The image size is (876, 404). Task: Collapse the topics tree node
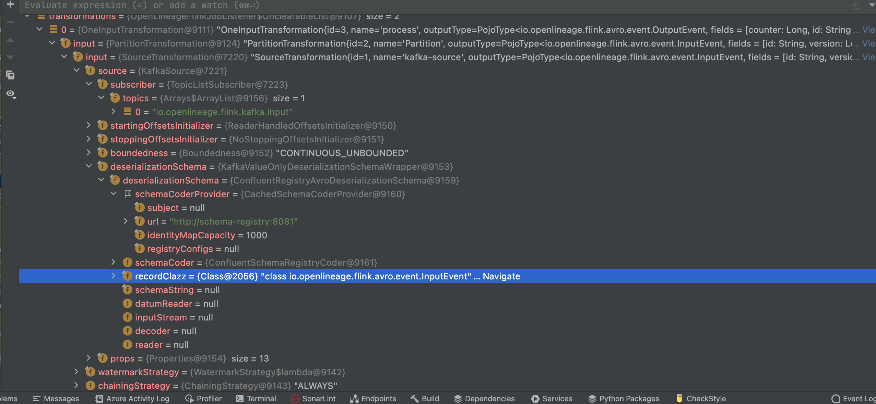pos(101,98)
